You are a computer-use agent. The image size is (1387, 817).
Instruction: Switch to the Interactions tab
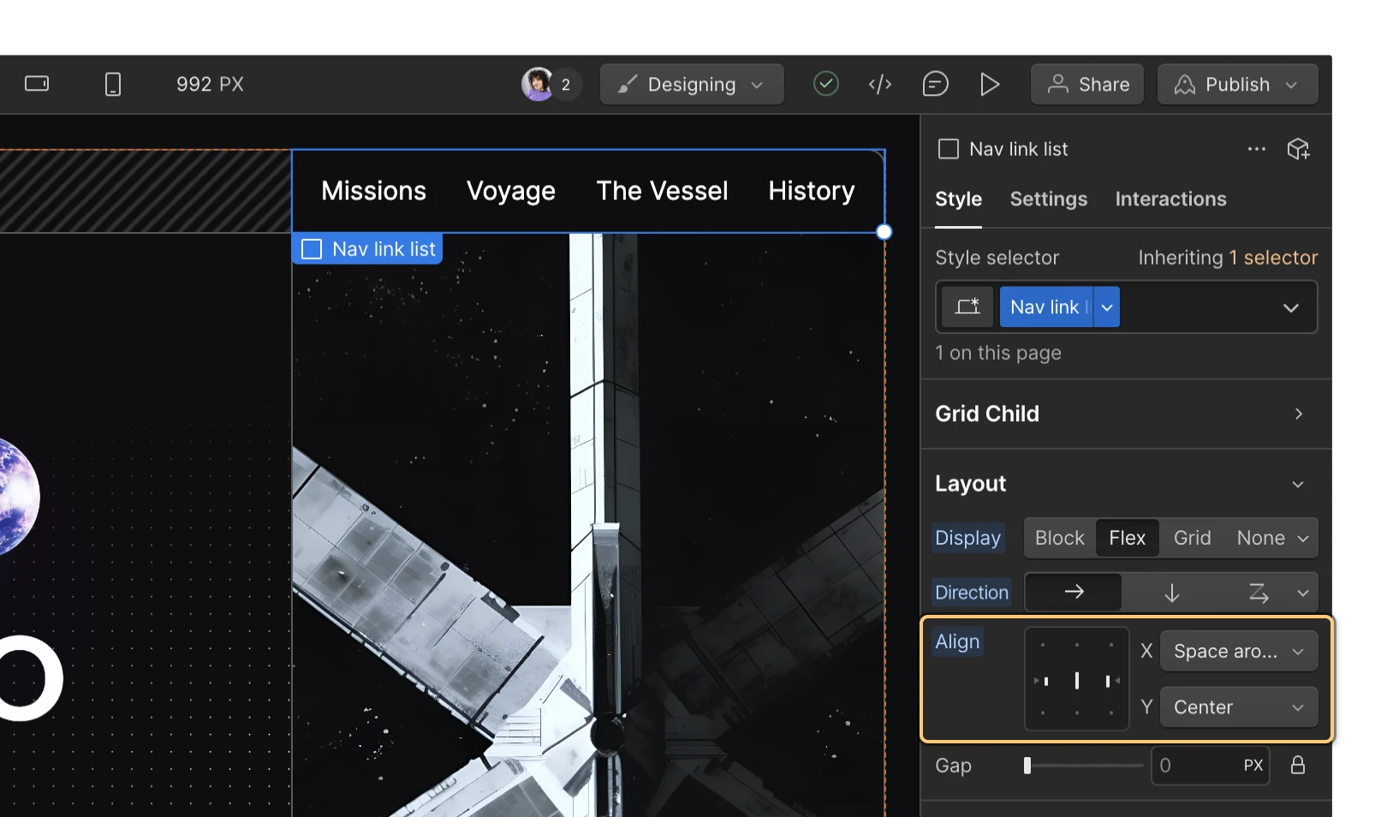(1170, 199)
